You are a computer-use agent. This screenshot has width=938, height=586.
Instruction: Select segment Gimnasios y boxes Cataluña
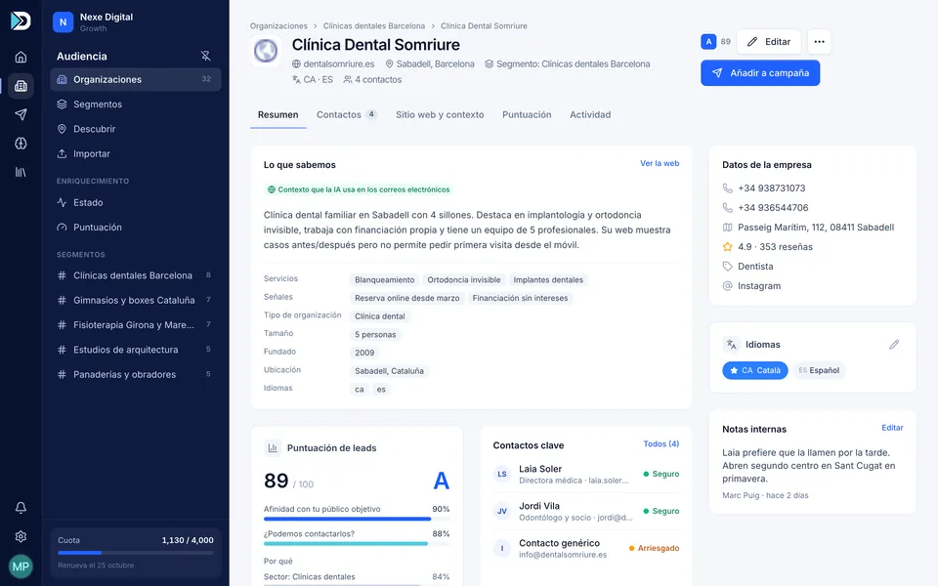point(136,300)
